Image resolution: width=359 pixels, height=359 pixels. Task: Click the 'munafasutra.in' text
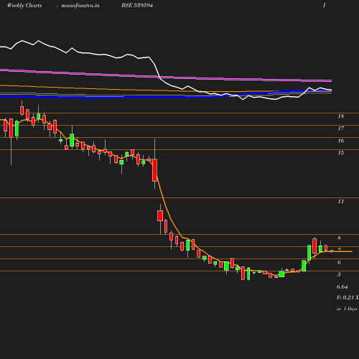pos(80,6)
